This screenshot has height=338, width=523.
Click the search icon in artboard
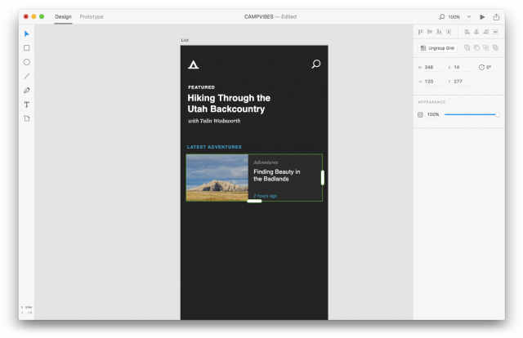tap(316, 64)
